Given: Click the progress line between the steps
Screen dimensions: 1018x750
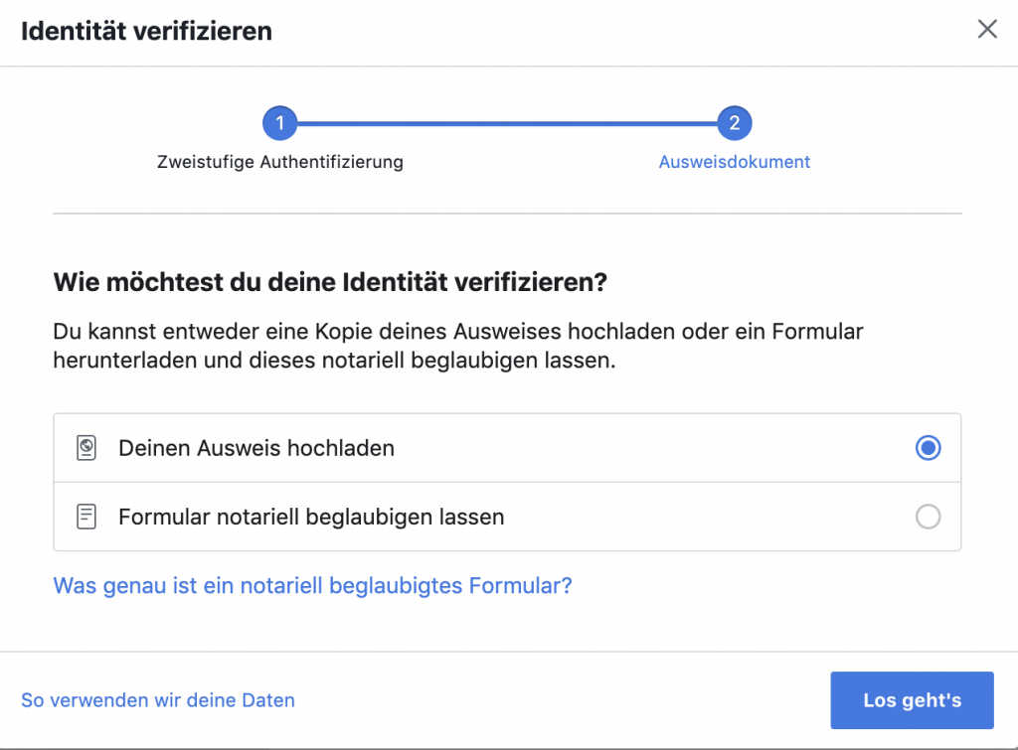Looking at the screenshot, I should [507, 124].
